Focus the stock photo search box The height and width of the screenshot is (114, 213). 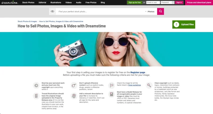tap(100, 11)
